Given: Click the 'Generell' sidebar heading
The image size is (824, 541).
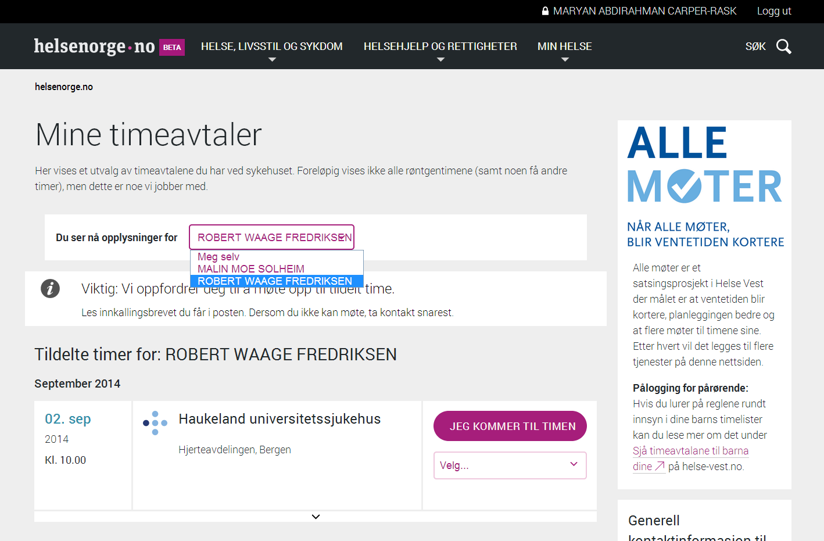Looking at the screenshot, I should 654,521.
